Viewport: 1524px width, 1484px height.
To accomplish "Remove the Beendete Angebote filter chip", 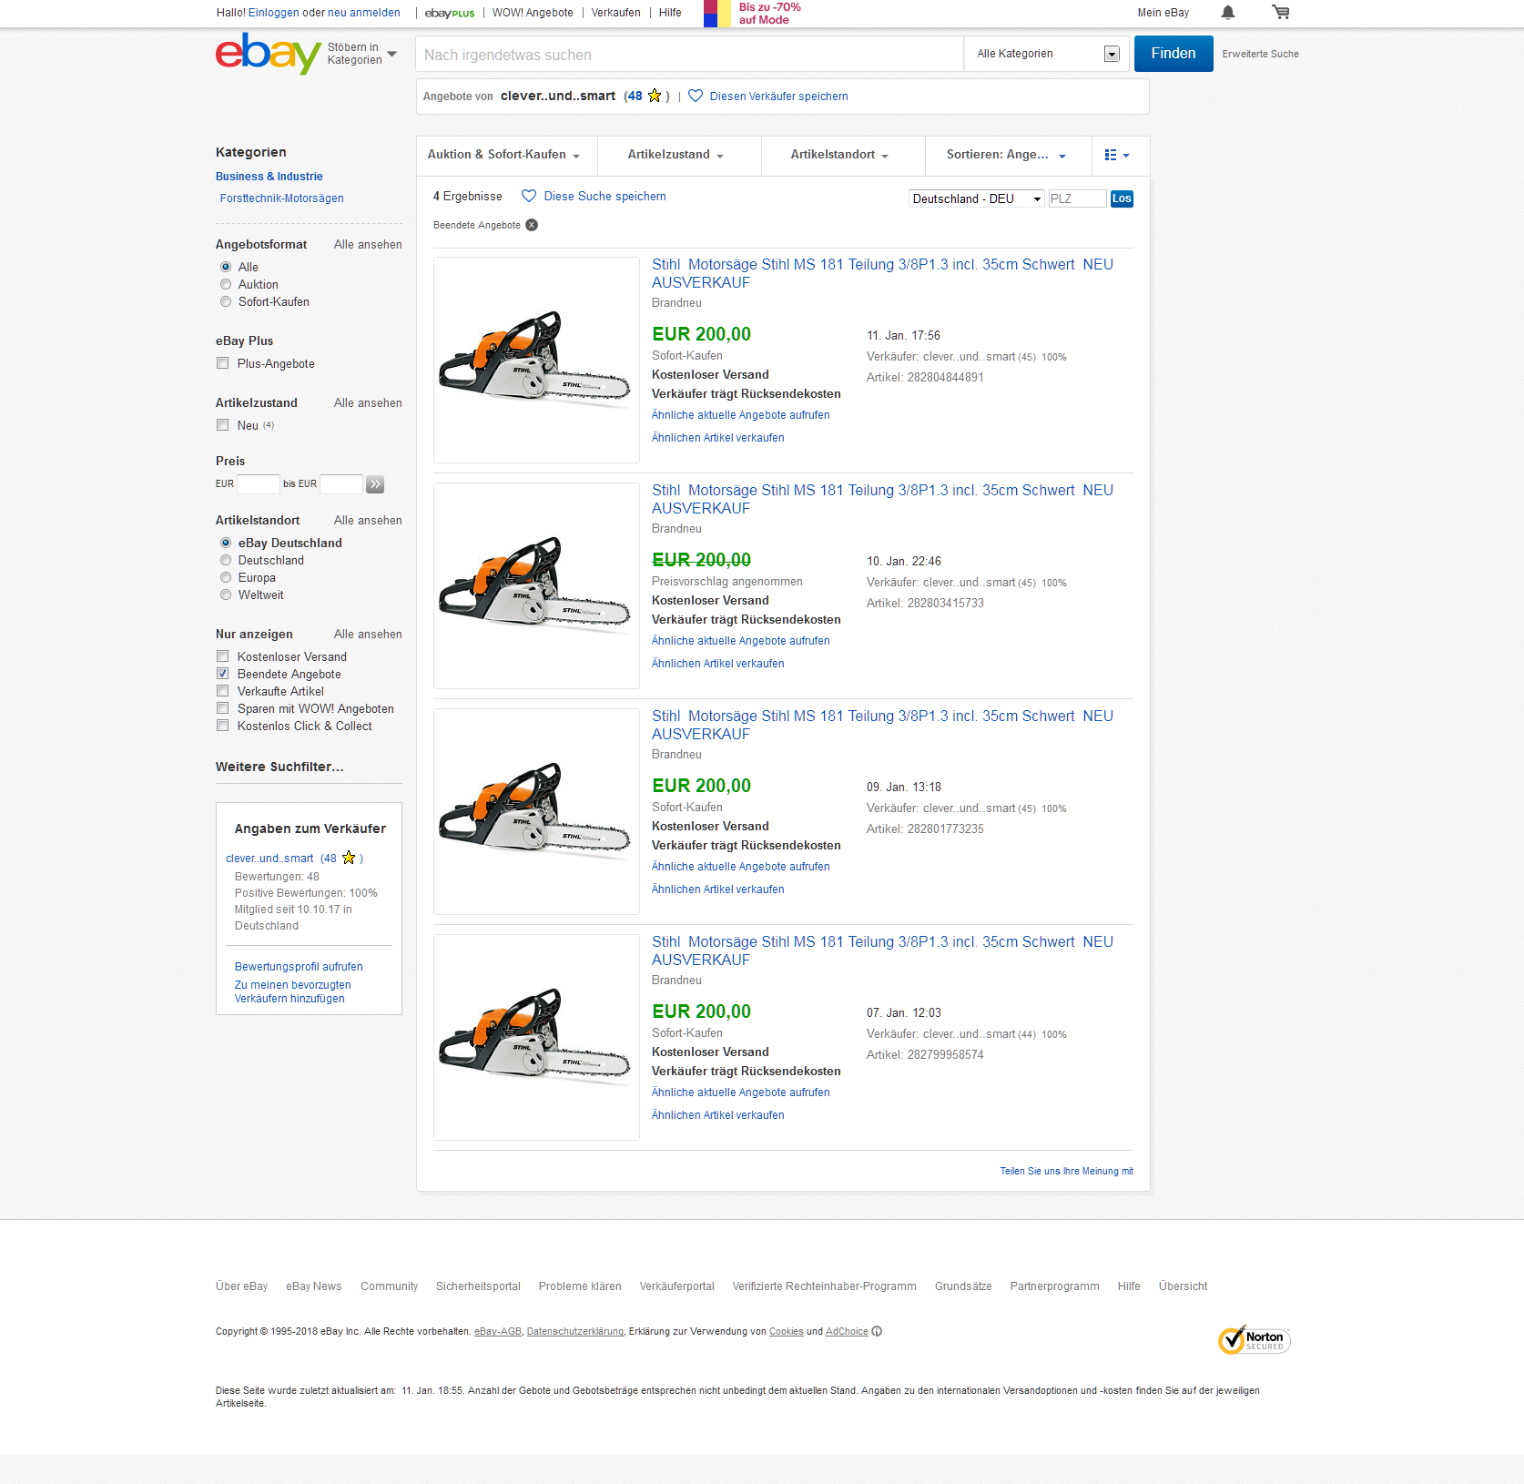I will (532, 226).
